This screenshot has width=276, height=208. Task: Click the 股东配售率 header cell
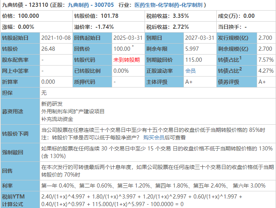(x=20, y=60)
